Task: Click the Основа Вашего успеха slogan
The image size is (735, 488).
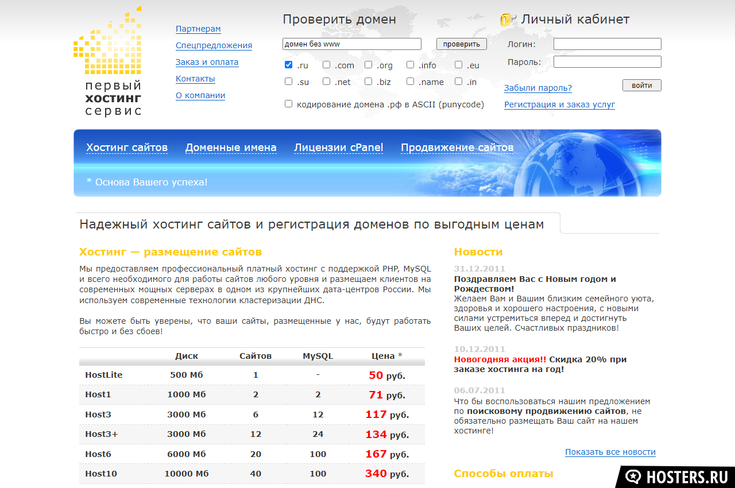Action: (x=147, y=182)
